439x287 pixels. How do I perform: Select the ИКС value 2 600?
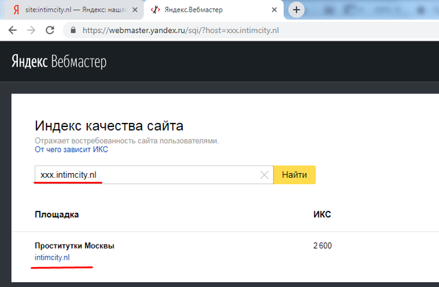click(x=322, y=246)
